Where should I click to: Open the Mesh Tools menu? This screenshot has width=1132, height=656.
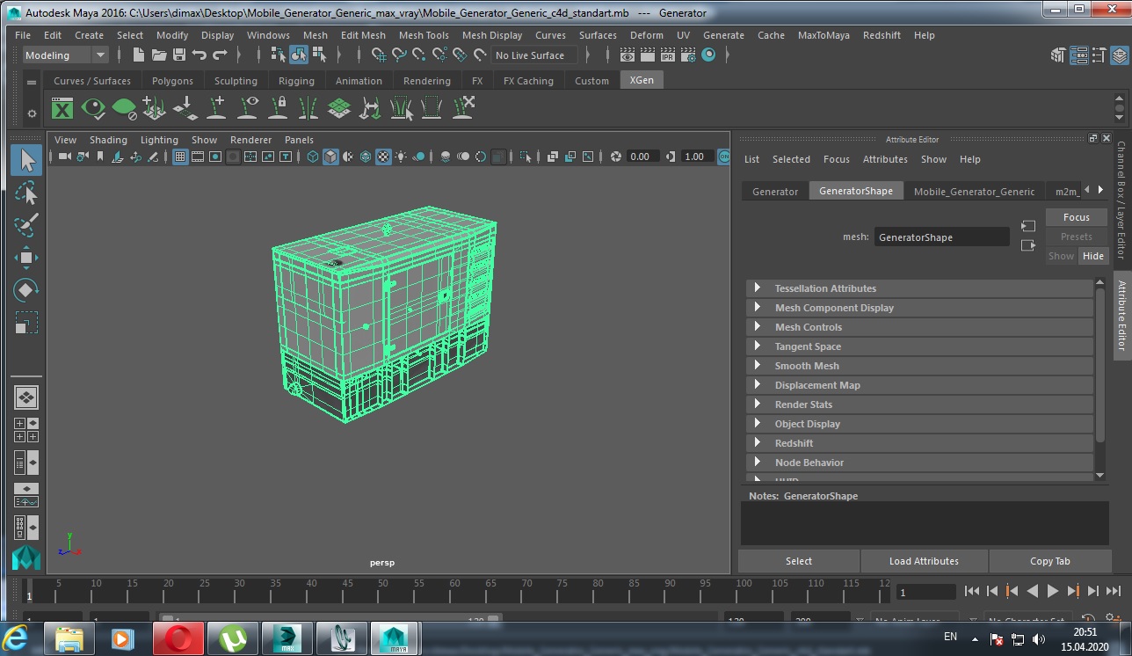[424, 35]
